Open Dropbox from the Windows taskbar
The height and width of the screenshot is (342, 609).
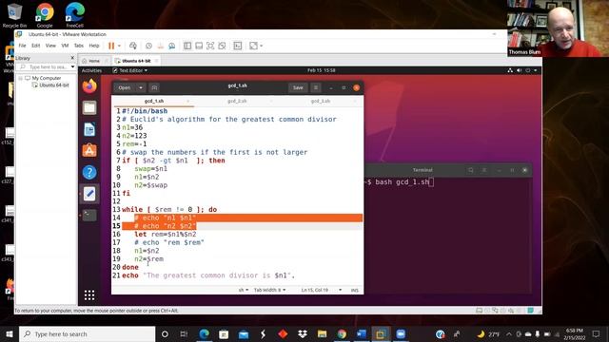[303, 333]
